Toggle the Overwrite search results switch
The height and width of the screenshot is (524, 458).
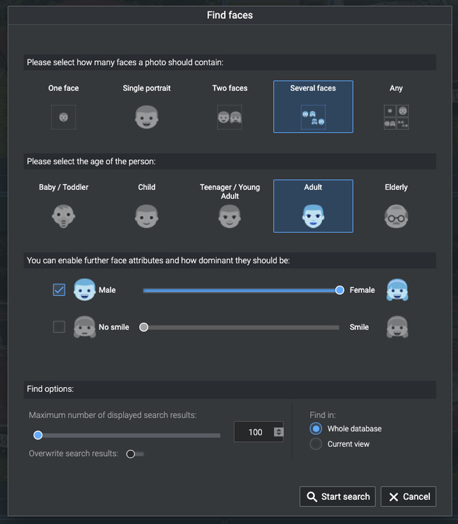pyautogui.click(x=135, y=454)
